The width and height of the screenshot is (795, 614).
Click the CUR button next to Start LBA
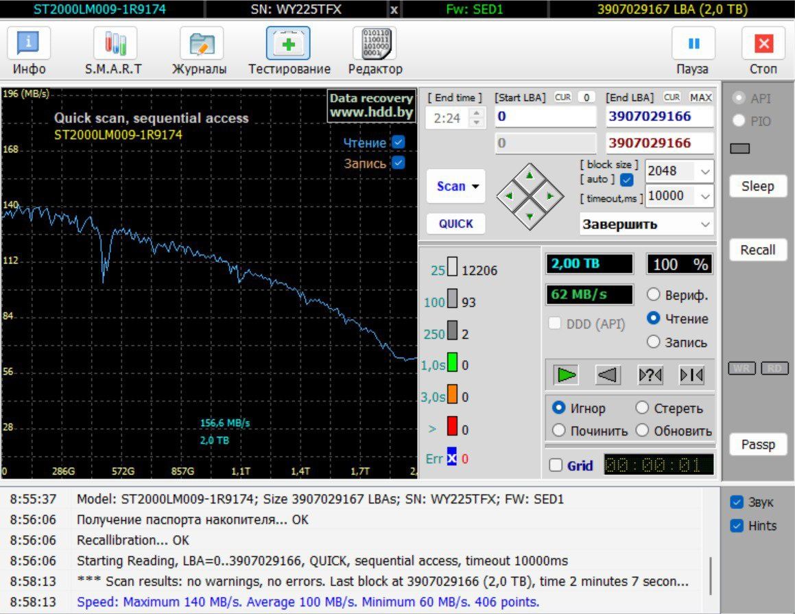pyautogui.click(x=562, y=97)
